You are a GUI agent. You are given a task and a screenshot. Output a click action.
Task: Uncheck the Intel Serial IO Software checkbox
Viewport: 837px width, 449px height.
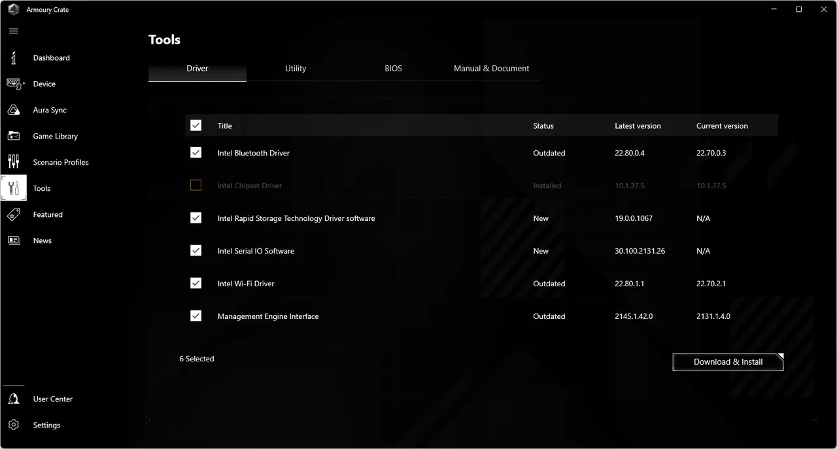196,250
